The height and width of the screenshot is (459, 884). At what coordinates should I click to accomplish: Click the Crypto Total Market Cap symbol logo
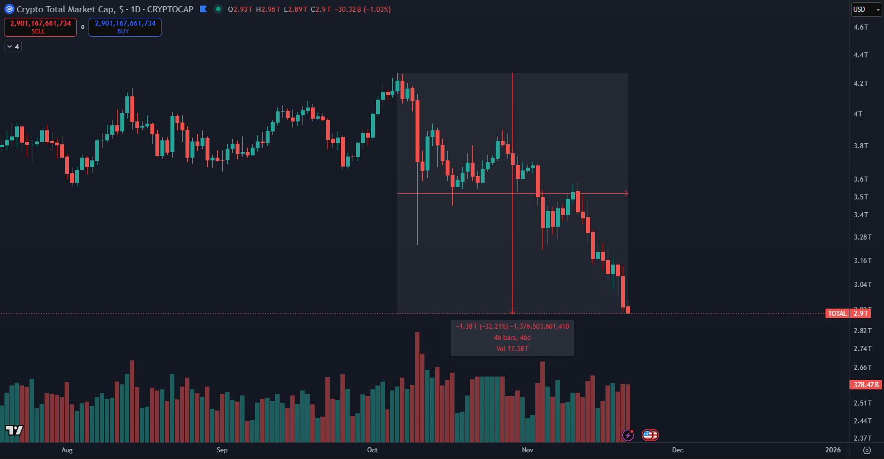9,9
